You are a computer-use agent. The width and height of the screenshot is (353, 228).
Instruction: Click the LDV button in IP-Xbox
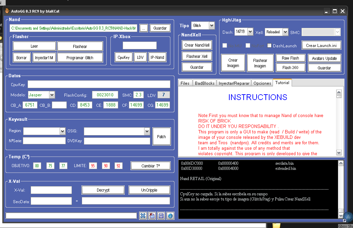pyautogui.click(x=140, y=57)
